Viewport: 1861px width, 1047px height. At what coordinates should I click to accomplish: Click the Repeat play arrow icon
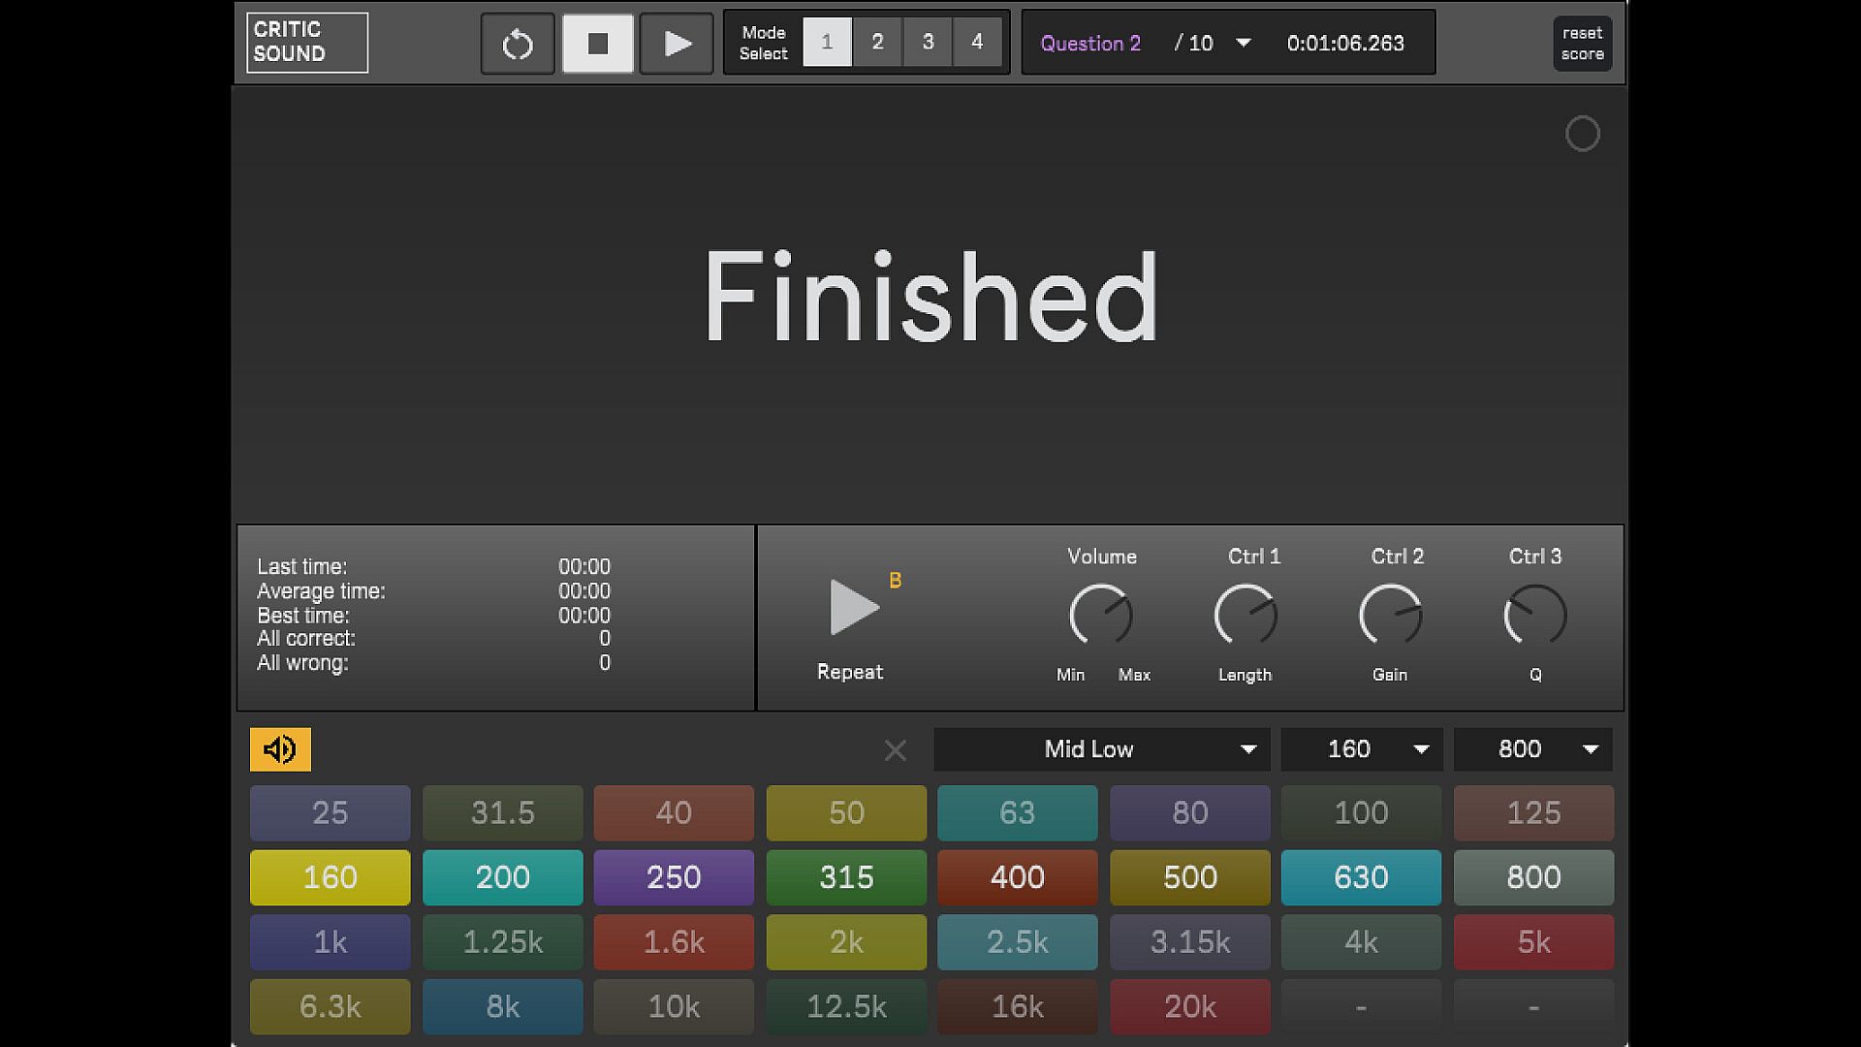pyautogui.click(x=854, y=608)
